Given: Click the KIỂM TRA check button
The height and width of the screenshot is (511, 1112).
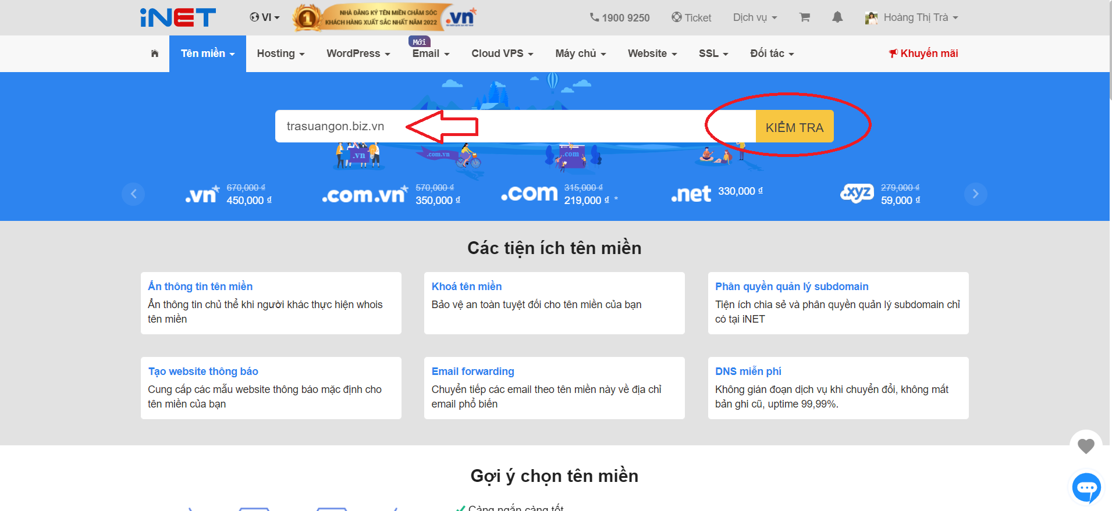Looking at the screenshot, I should tap(794, 127).
